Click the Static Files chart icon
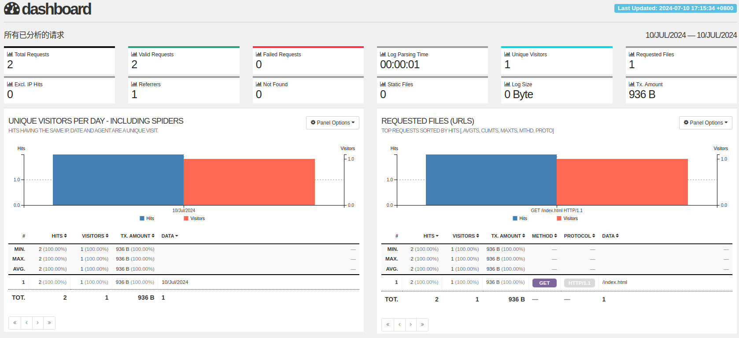This screenshot has height=338, width=739. [x=383, y=84]
